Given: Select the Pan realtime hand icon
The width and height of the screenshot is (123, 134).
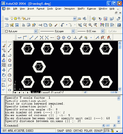Looking at the screenshot, I should [x=80, y=25].
